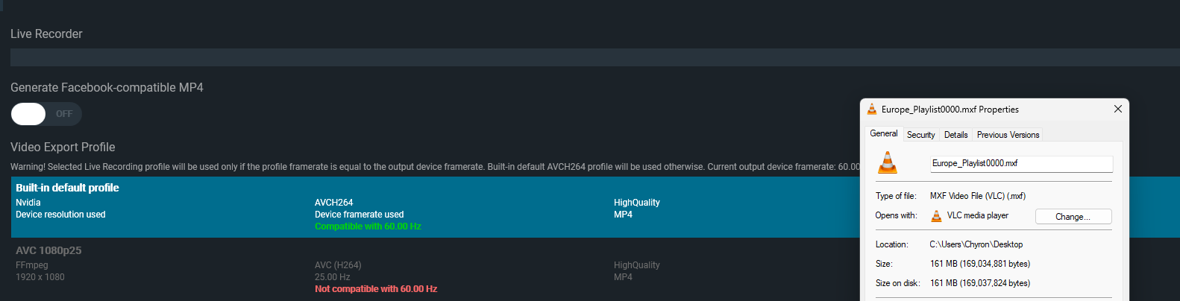This screenshot has width=1180, height=301.
Task: Click the MXF Video File type value
Action: (x=977, y=196)
